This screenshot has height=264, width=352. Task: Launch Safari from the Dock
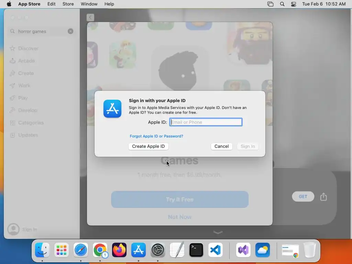tap(80, 250)
